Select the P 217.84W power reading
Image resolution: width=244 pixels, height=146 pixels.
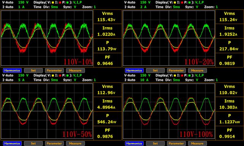[230, 46]
